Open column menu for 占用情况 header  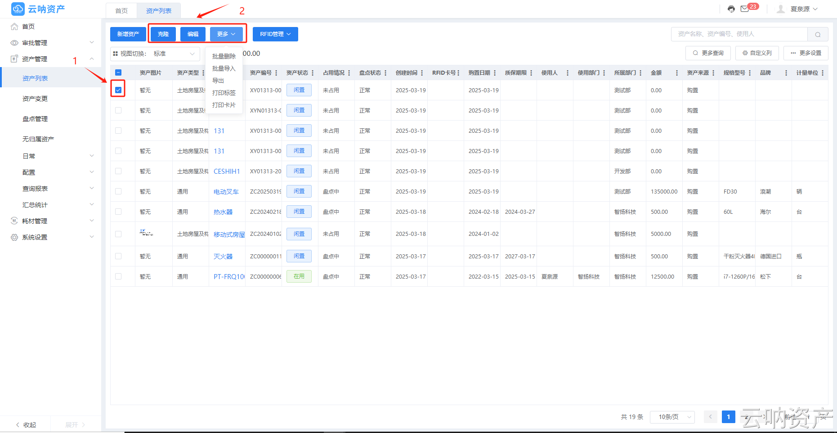pos(349,73)
